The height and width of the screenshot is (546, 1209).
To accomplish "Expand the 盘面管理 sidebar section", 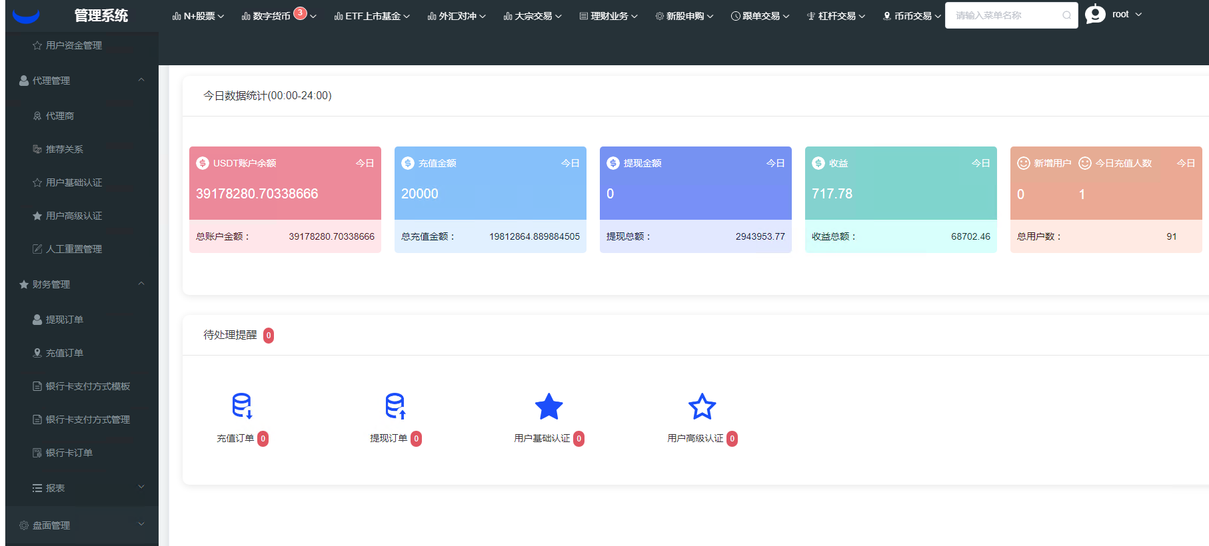I will (141, 525).
